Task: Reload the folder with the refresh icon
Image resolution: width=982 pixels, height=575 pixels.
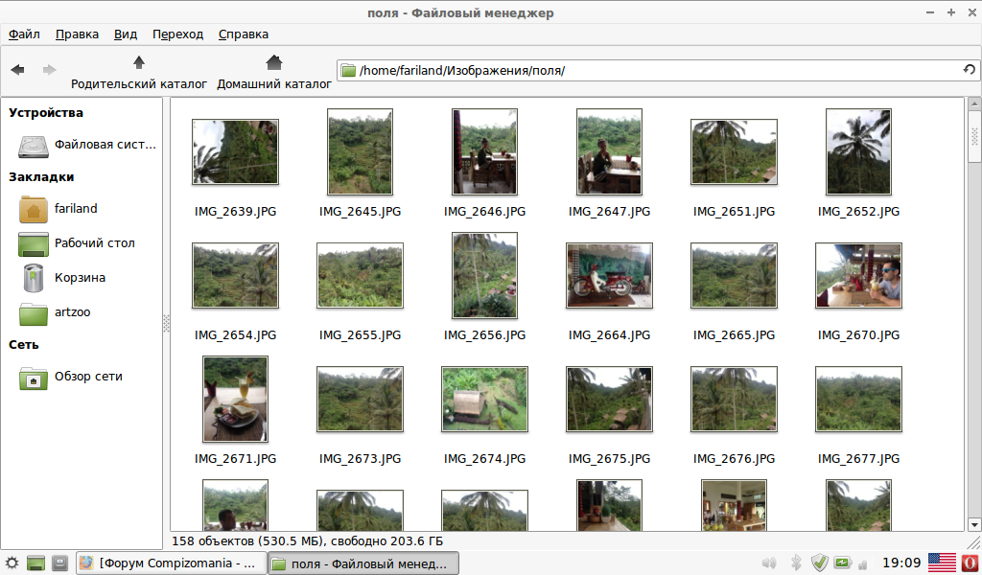Action: point(969,70)
